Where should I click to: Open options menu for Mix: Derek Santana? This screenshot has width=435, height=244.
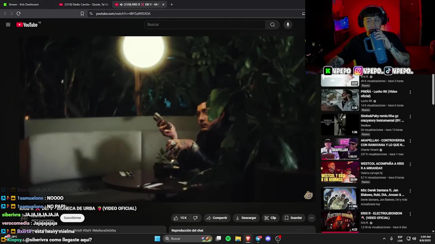click(x=410, y=191)
